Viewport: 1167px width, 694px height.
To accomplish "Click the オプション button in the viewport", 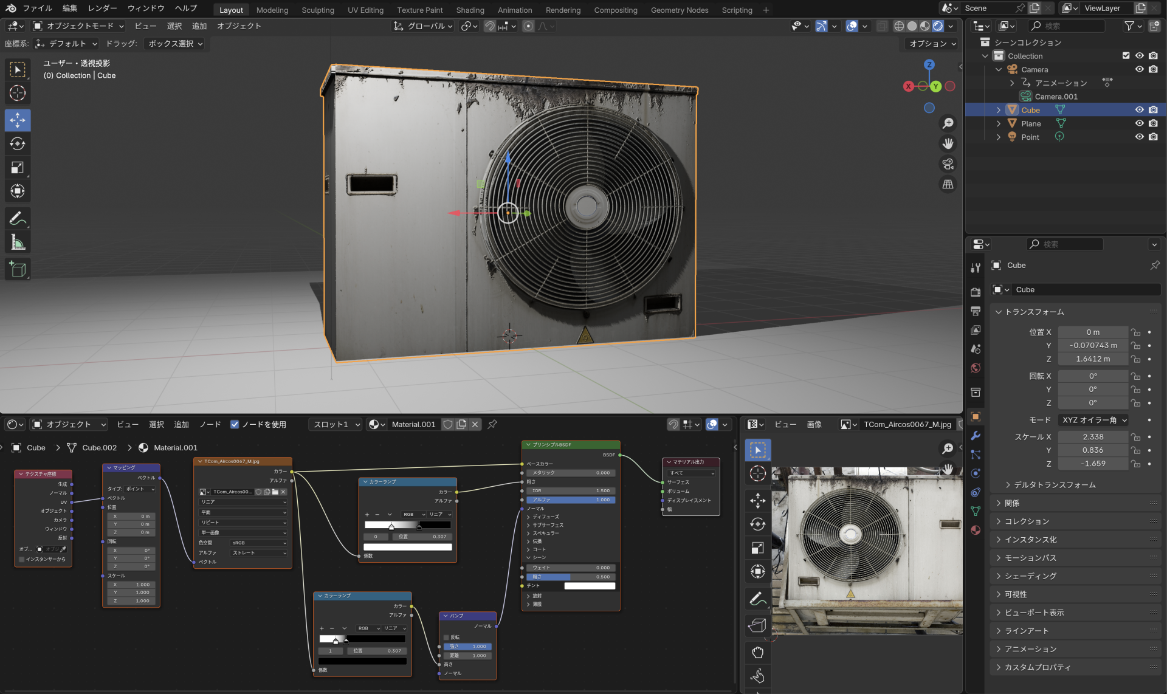I will coord(932,44).
